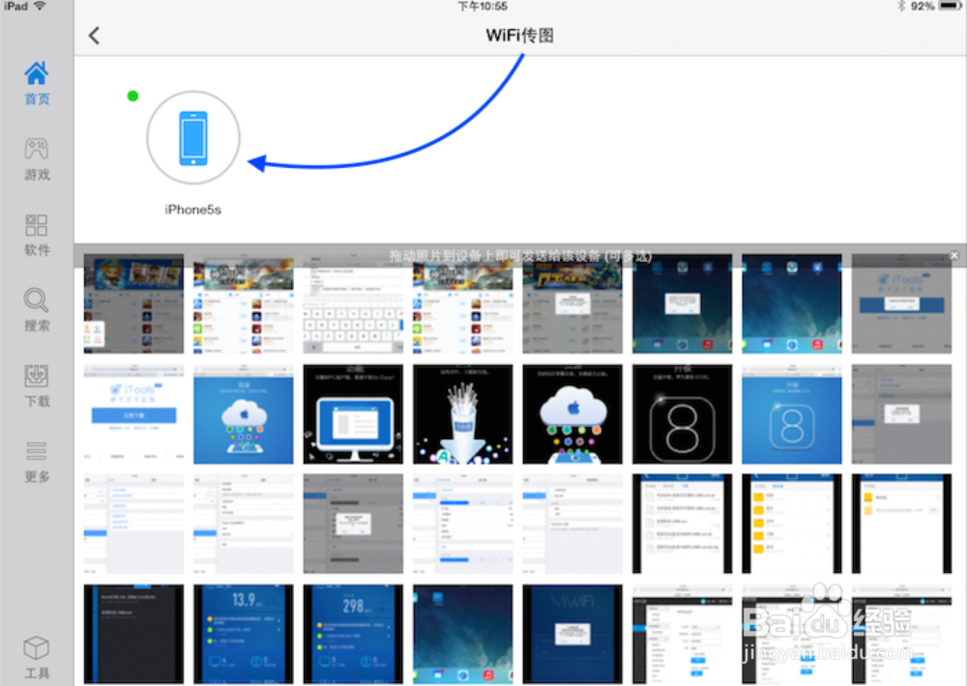
Task: Open the 更多 more section
Action: coord(36,461)
